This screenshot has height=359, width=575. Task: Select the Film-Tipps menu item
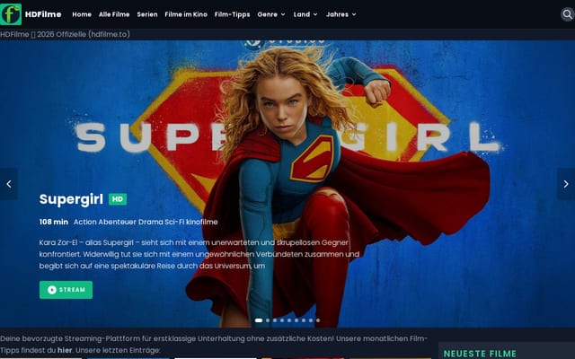[x=232, y=14]
